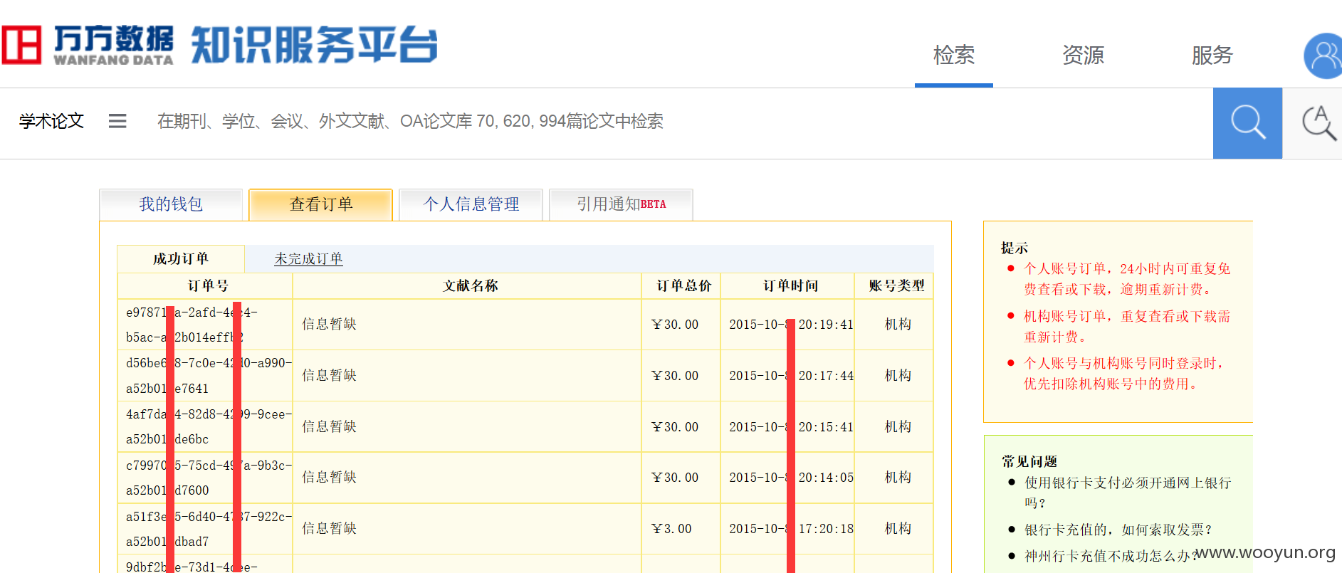Open the 资源 navigation item

click(x=1083, y=56)
